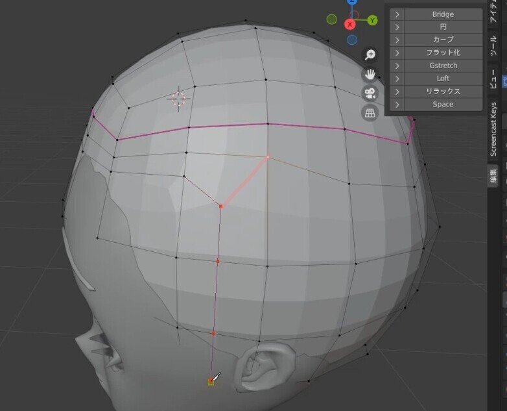
Task: Run the リラックス (Relax) button
Action: point(443,92)
